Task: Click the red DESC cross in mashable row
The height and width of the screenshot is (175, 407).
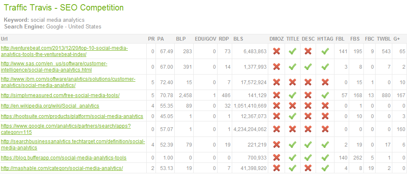Action: point(308,168)
